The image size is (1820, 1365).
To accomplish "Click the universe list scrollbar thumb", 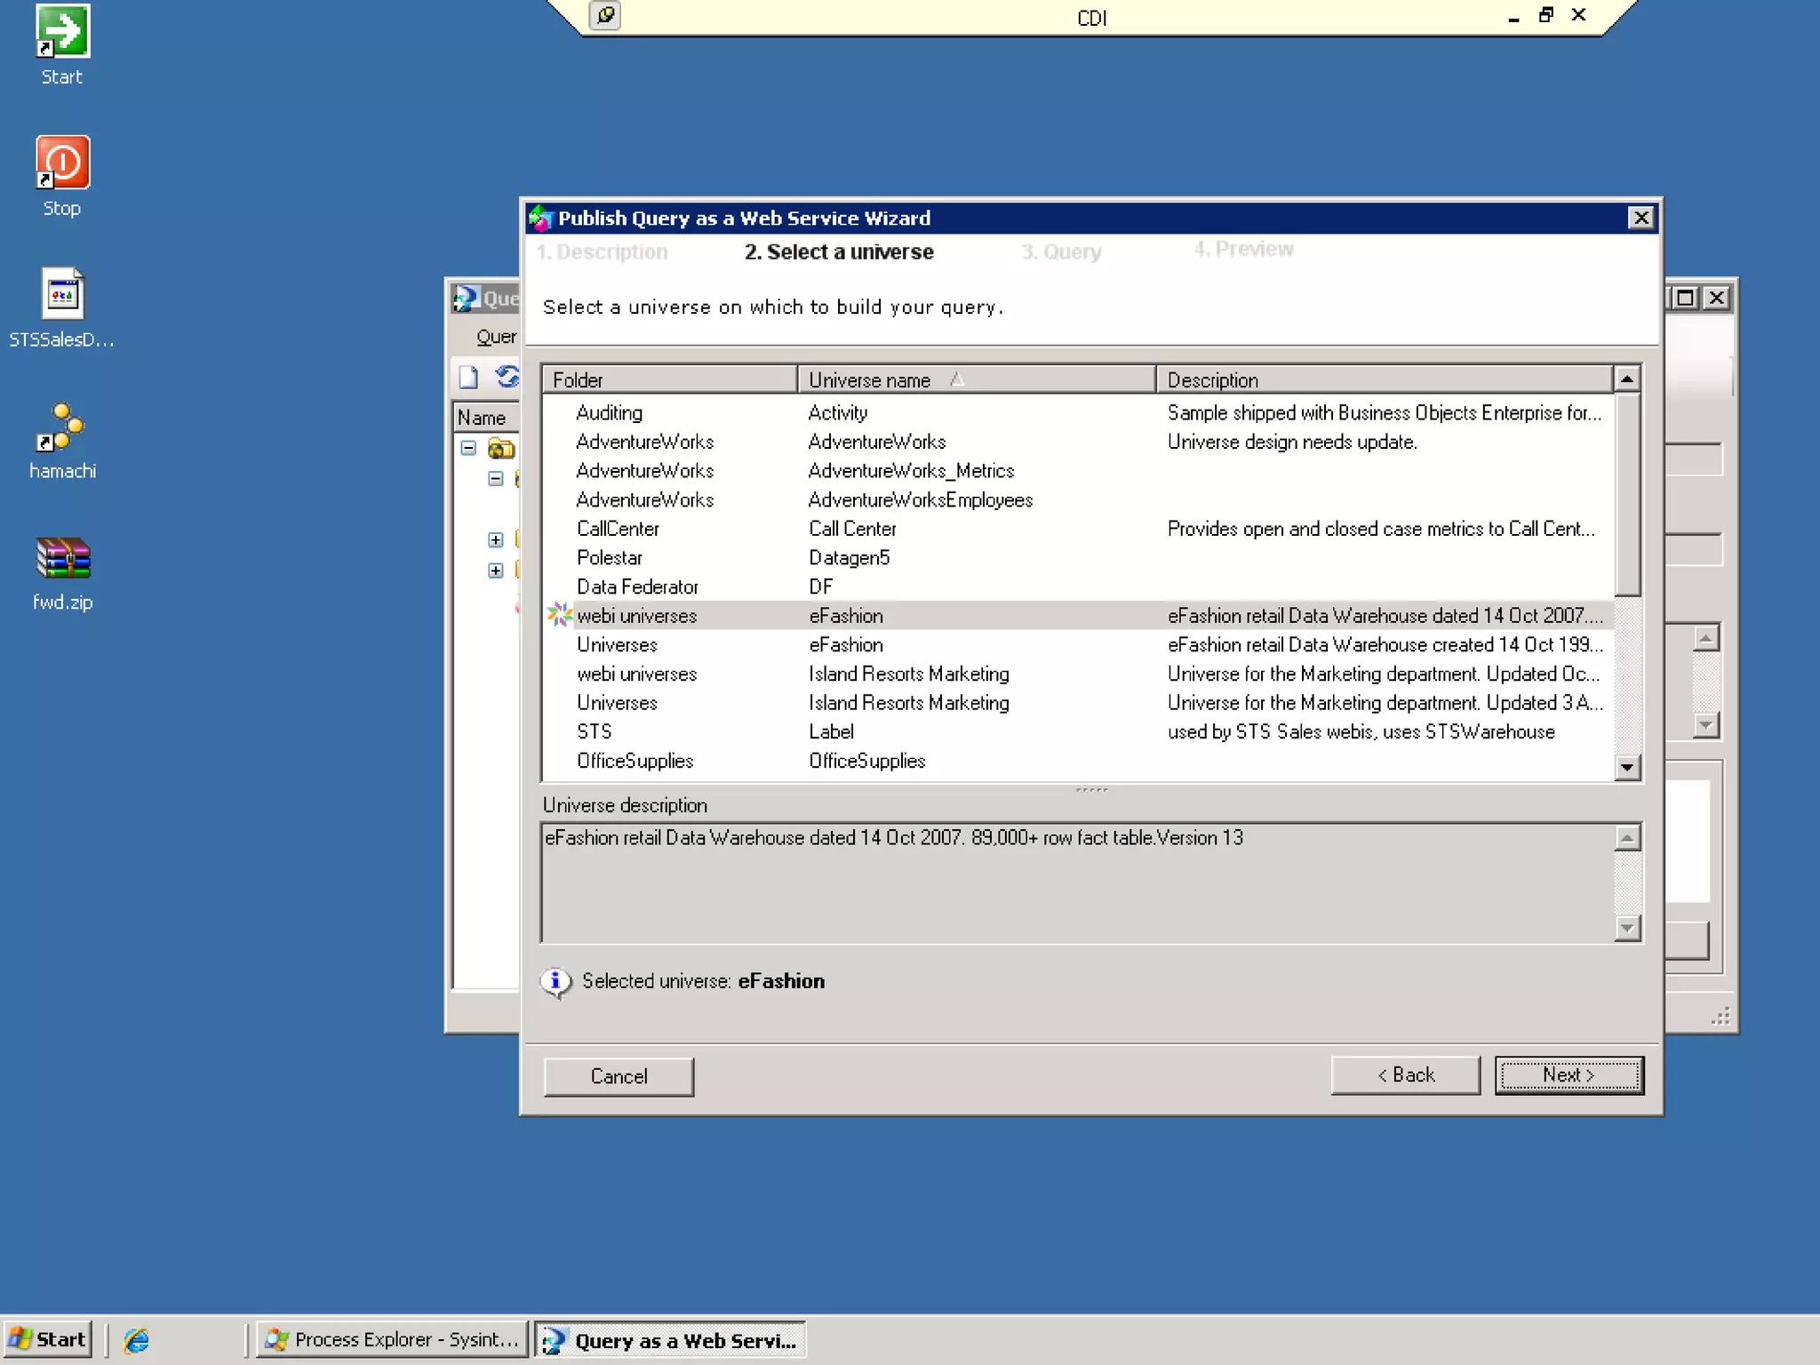I will 1627,494.
